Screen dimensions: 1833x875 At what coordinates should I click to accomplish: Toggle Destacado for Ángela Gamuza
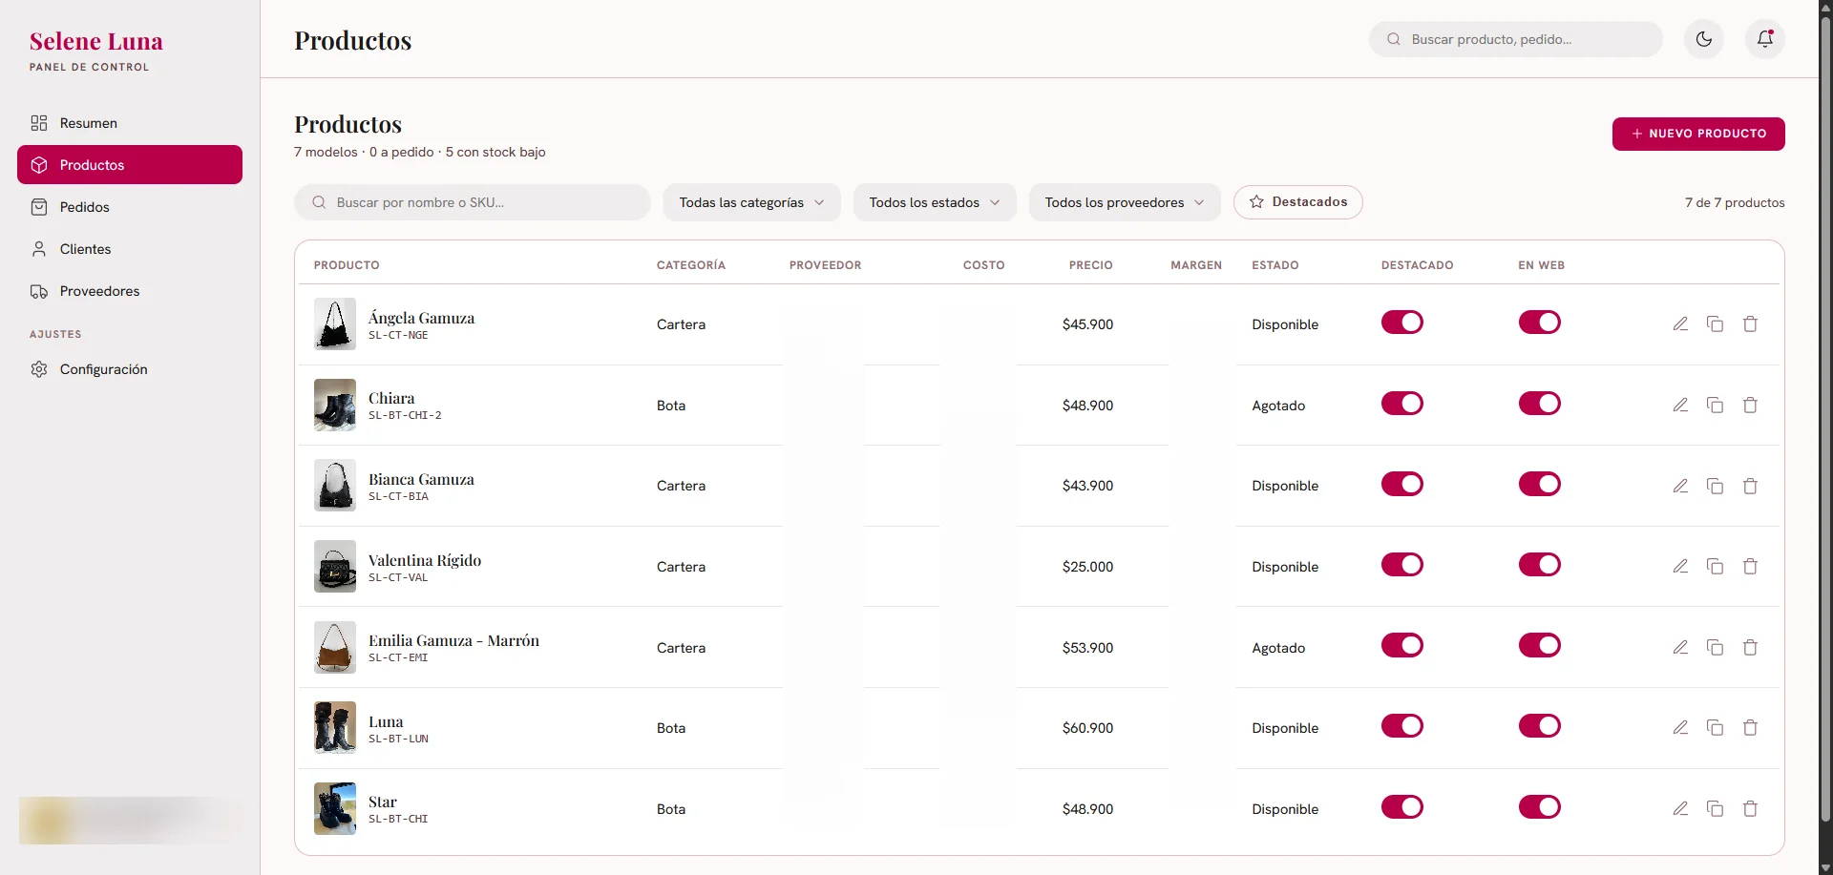1402,323
